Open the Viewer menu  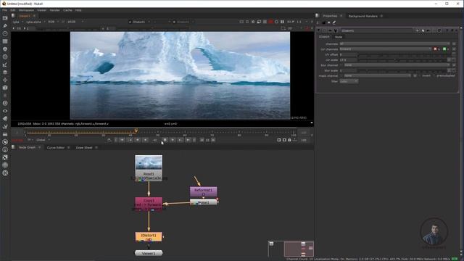pyautogui.click(x=42, y=10)
